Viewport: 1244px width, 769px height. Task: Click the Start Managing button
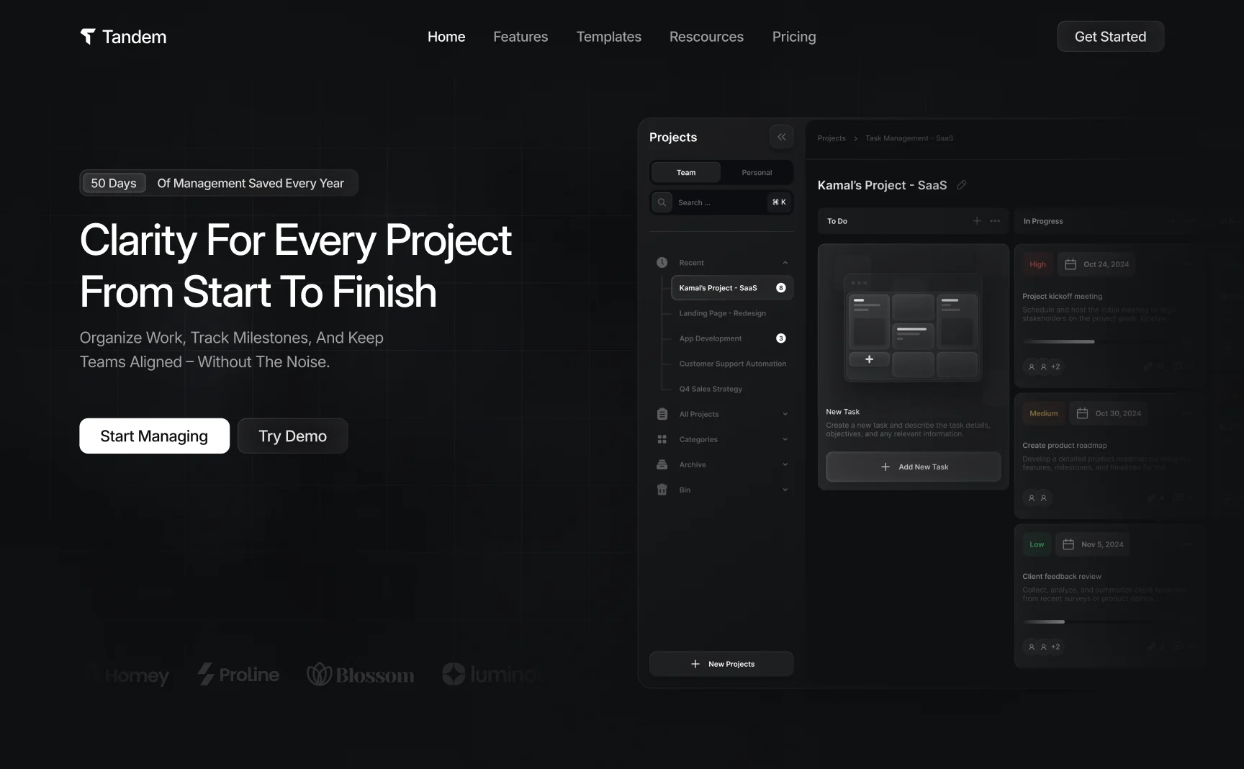154,436
